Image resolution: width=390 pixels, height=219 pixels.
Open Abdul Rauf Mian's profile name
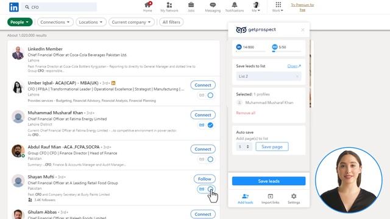pyautogui.click(x=63, y=147)
